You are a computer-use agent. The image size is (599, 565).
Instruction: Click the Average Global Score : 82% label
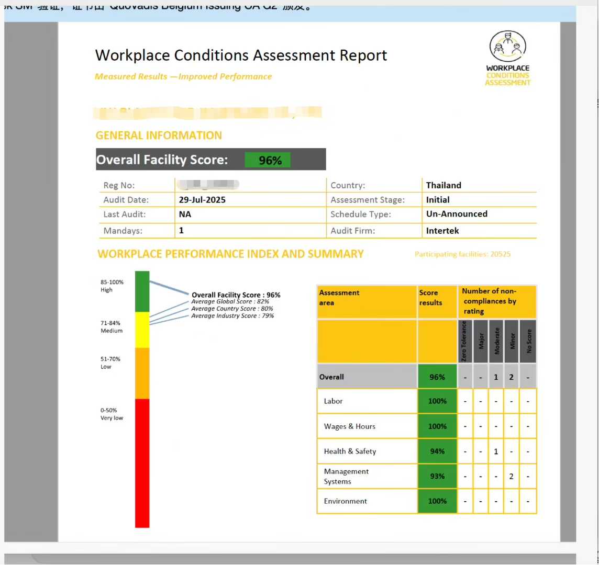coord(230,302)
